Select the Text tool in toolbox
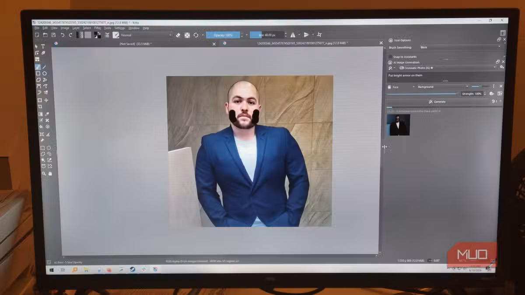 (43, 46)
